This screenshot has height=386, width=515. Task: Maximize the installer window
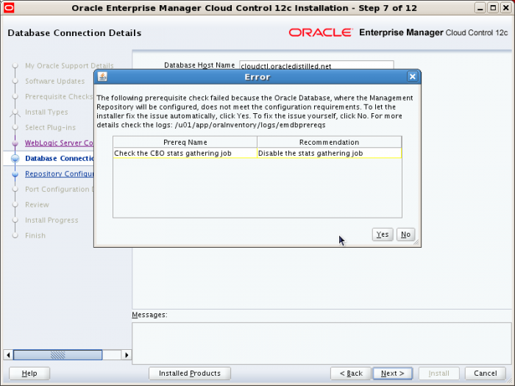click(x=493, y=7)
